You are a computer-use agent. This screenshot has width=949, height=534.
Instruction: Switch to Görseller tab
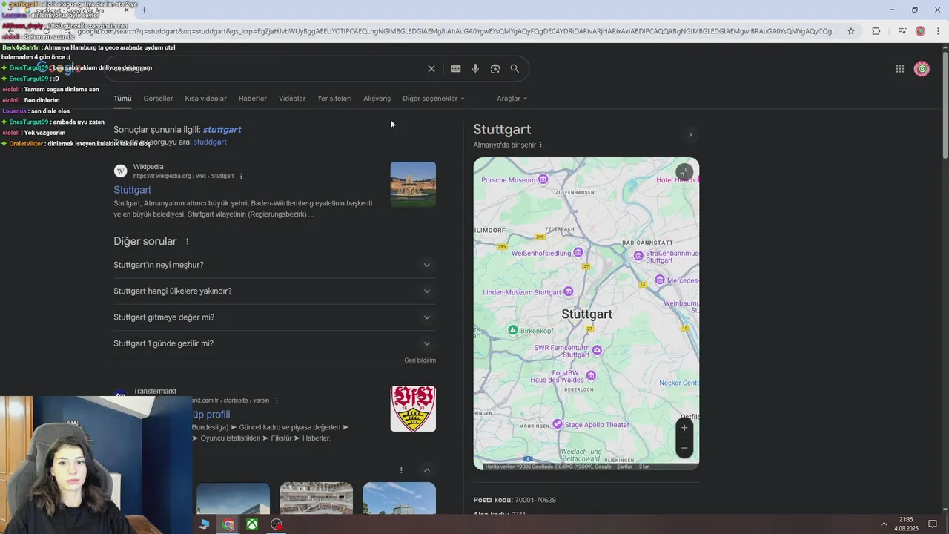pyautogui.click(x=158, y=99)
